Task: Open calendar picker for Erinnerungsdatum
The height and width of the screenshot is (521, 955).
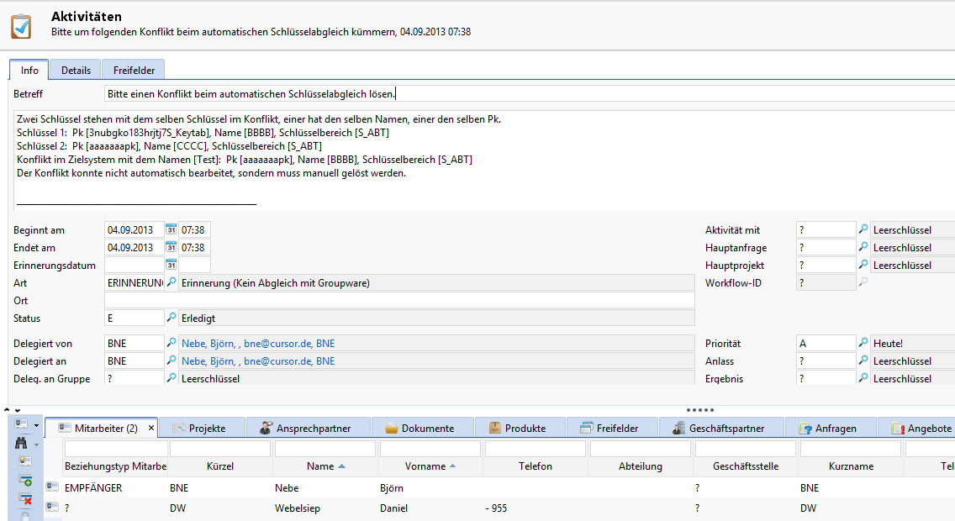Action: coord(171,266)
